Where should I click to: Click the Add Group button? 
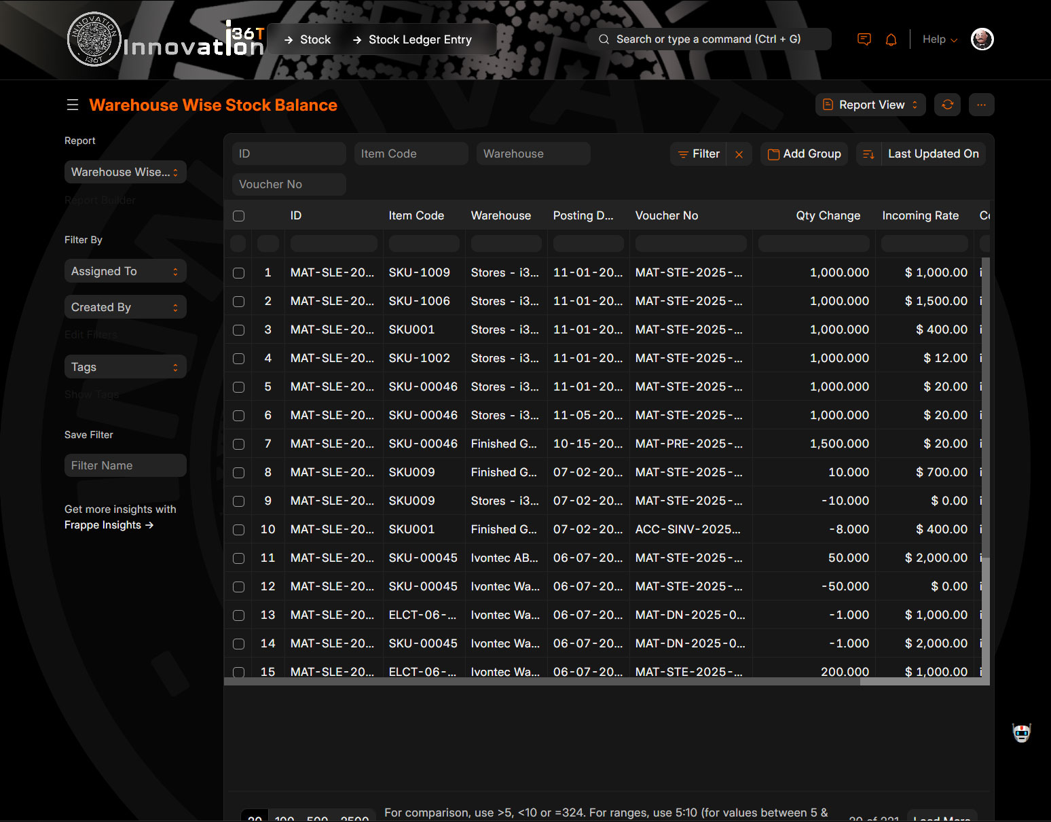[804, 154]
